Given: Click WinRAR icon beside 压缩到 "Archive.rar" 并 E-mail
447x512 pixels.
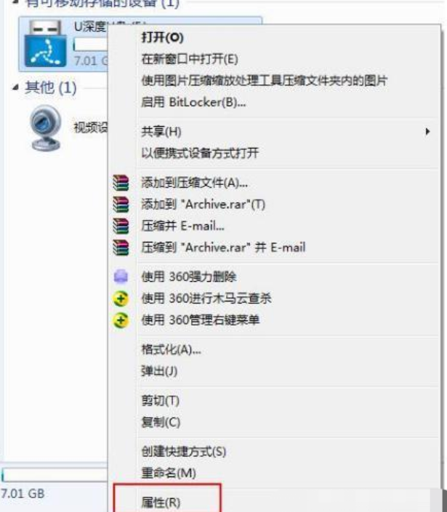Looking at the screenshot, I should click(x=121, y=248).
